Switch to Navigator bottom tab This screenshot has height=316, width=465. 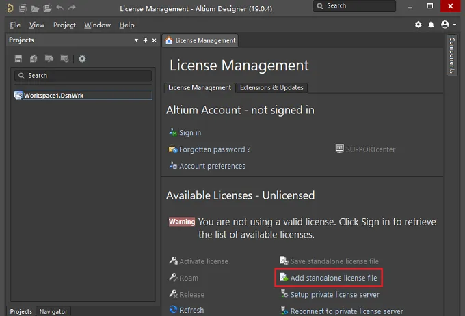tap(53, 311)
